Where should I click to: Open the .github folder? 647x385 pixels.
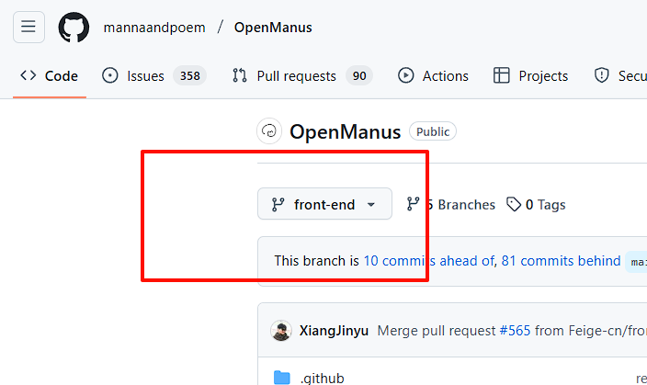[x=323, y=378]
